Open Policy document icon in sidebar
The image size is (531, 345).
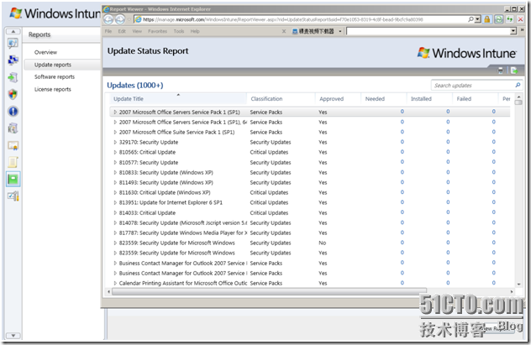pos(13,162)
